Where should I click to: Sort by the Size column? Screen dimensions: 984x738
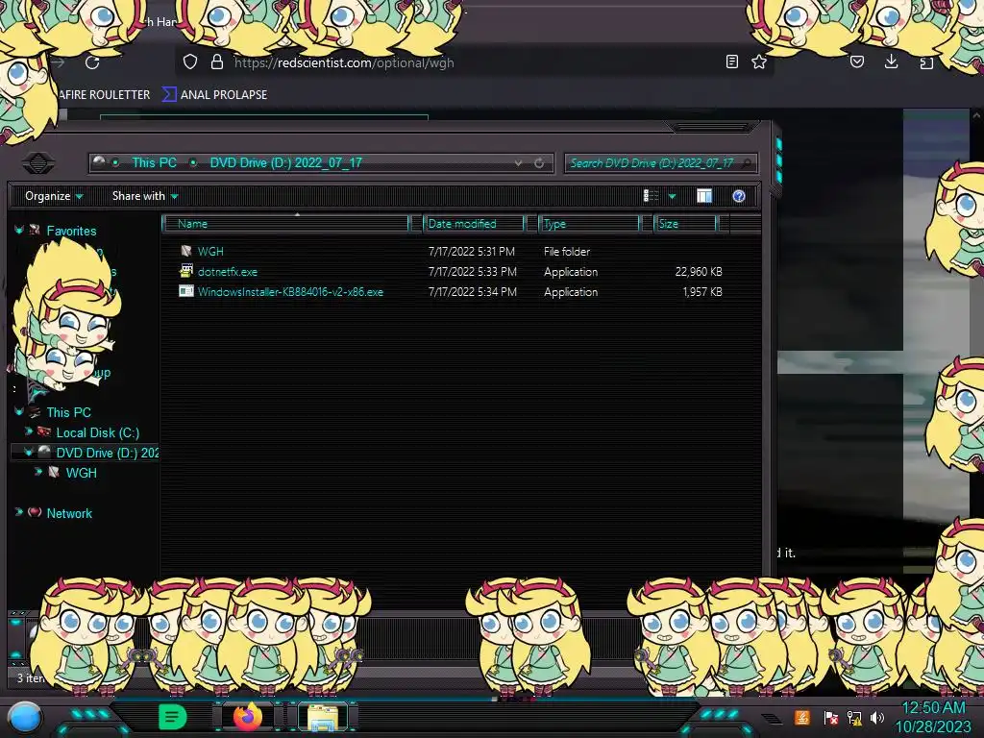coord(685,224)
